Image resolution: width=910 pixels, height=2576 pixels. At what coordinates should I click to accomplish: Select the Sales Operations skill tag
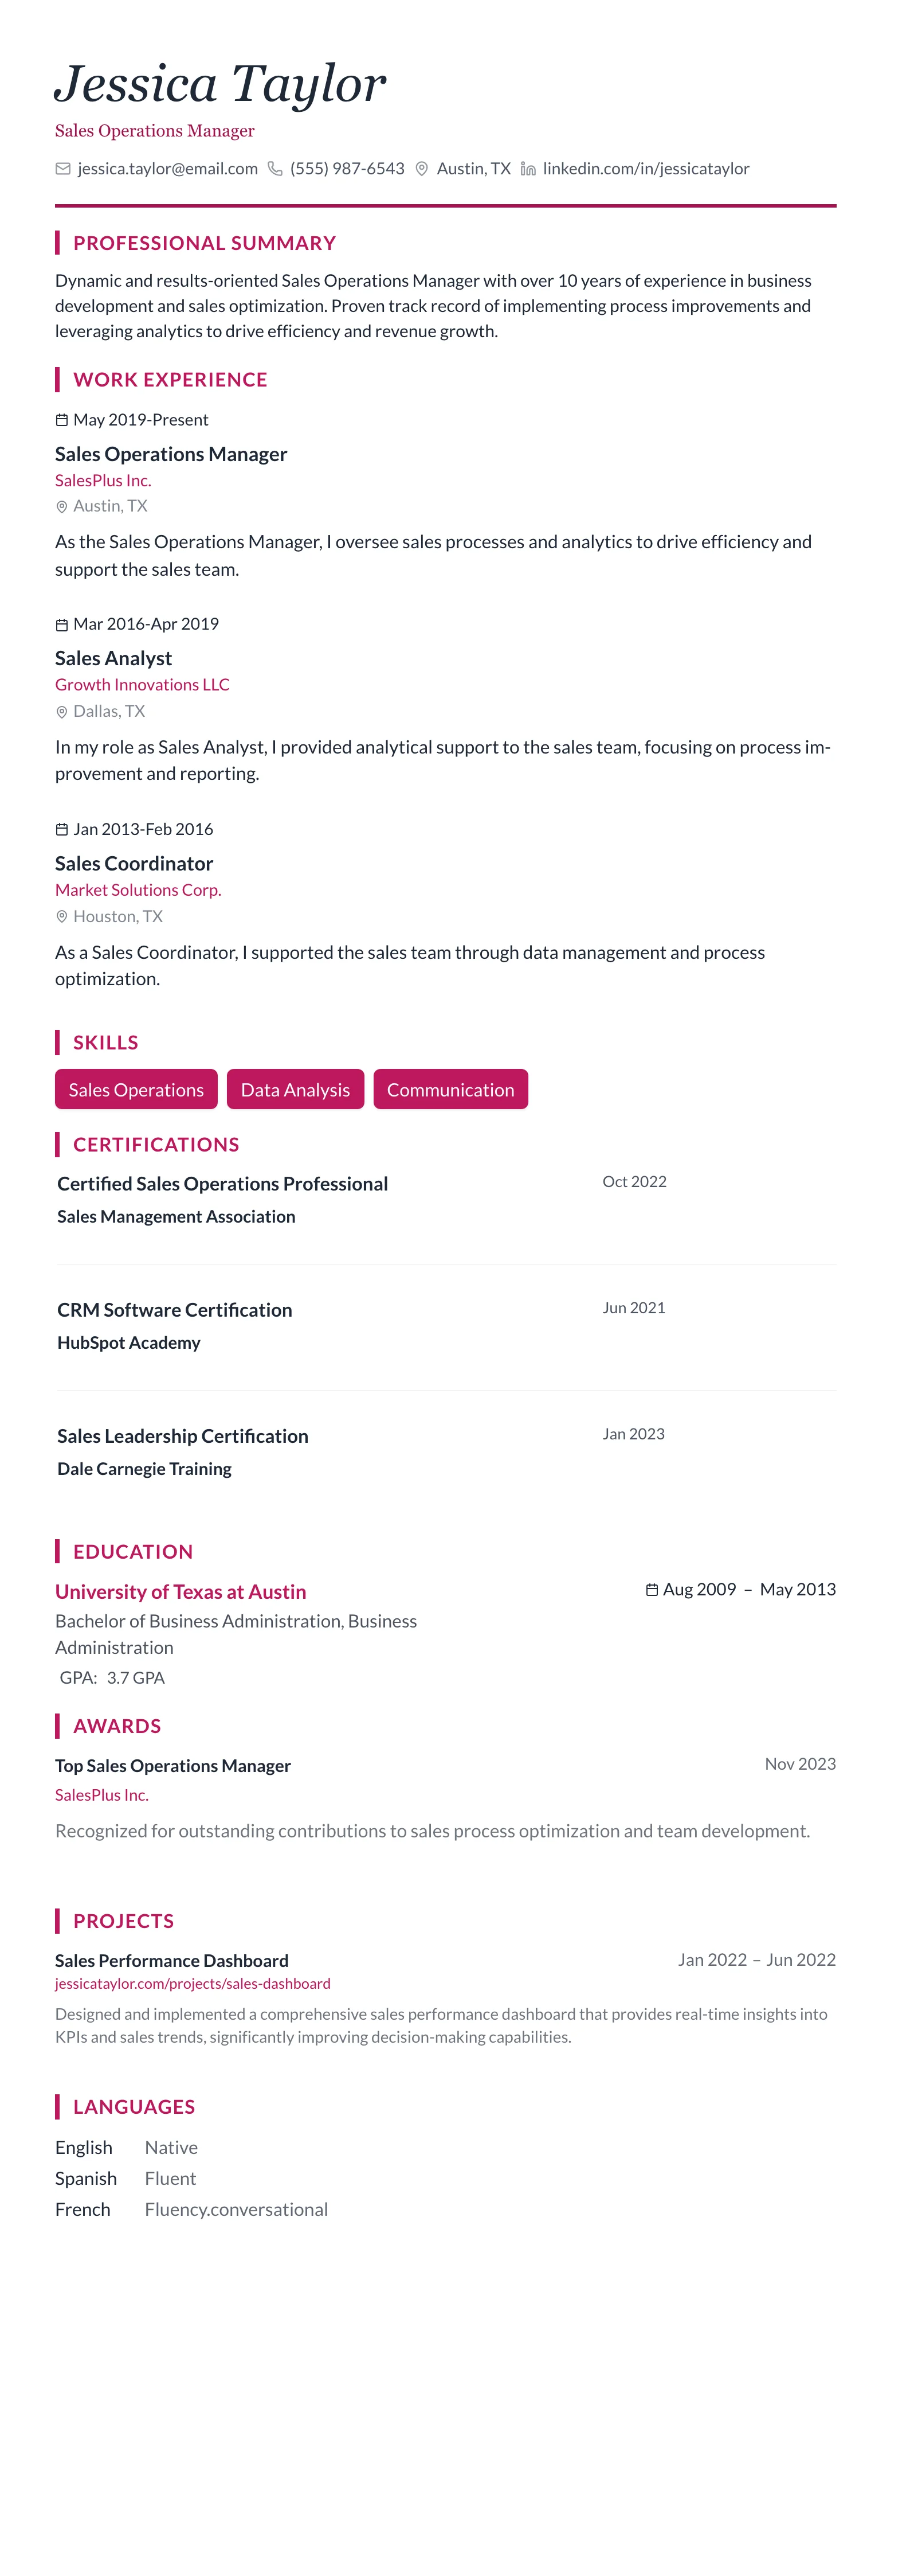(136, 1090)
